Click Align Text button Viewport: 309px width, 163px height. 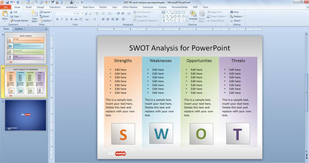tap(141, 17)
